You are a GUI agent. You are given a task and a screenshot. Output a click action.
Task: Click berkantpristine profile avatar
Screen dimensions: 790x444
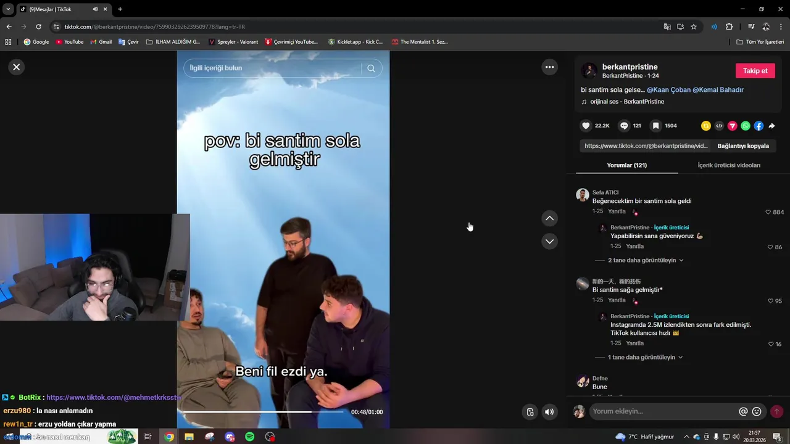[589, 71]
